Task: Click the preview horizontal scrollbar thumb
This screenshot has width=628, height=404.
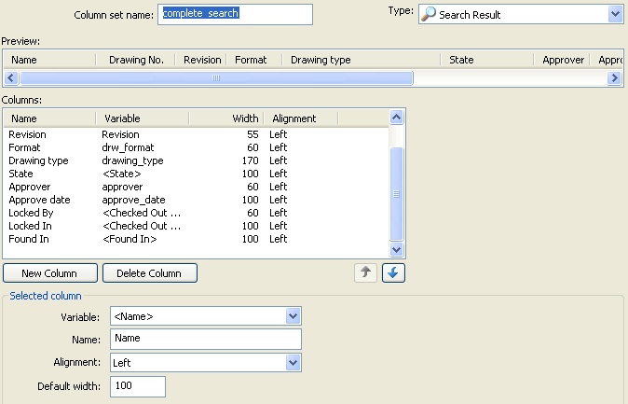Action: point(216,77)
